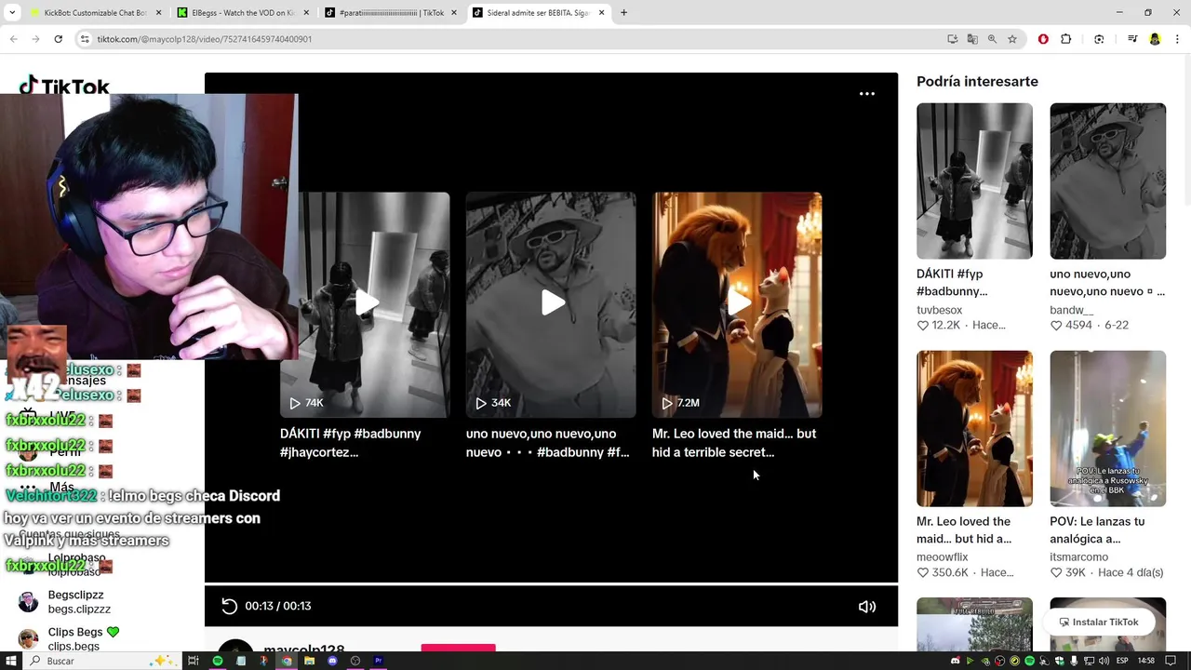Replay the video with the restart icon
This screenshot has height=670, width=1191.
pos(229,606)
